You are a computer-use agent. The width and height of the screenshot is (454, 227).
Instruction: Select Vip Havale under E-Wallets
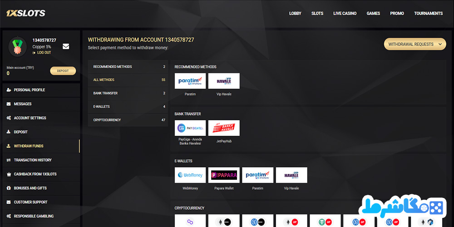[291, 175]
